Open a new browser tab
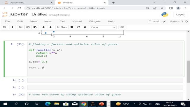 click(x=113, y=3)
